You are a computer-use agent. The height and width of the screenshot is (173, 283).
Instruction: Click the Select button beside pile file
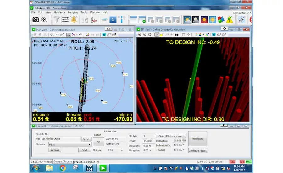coord(86,139)
